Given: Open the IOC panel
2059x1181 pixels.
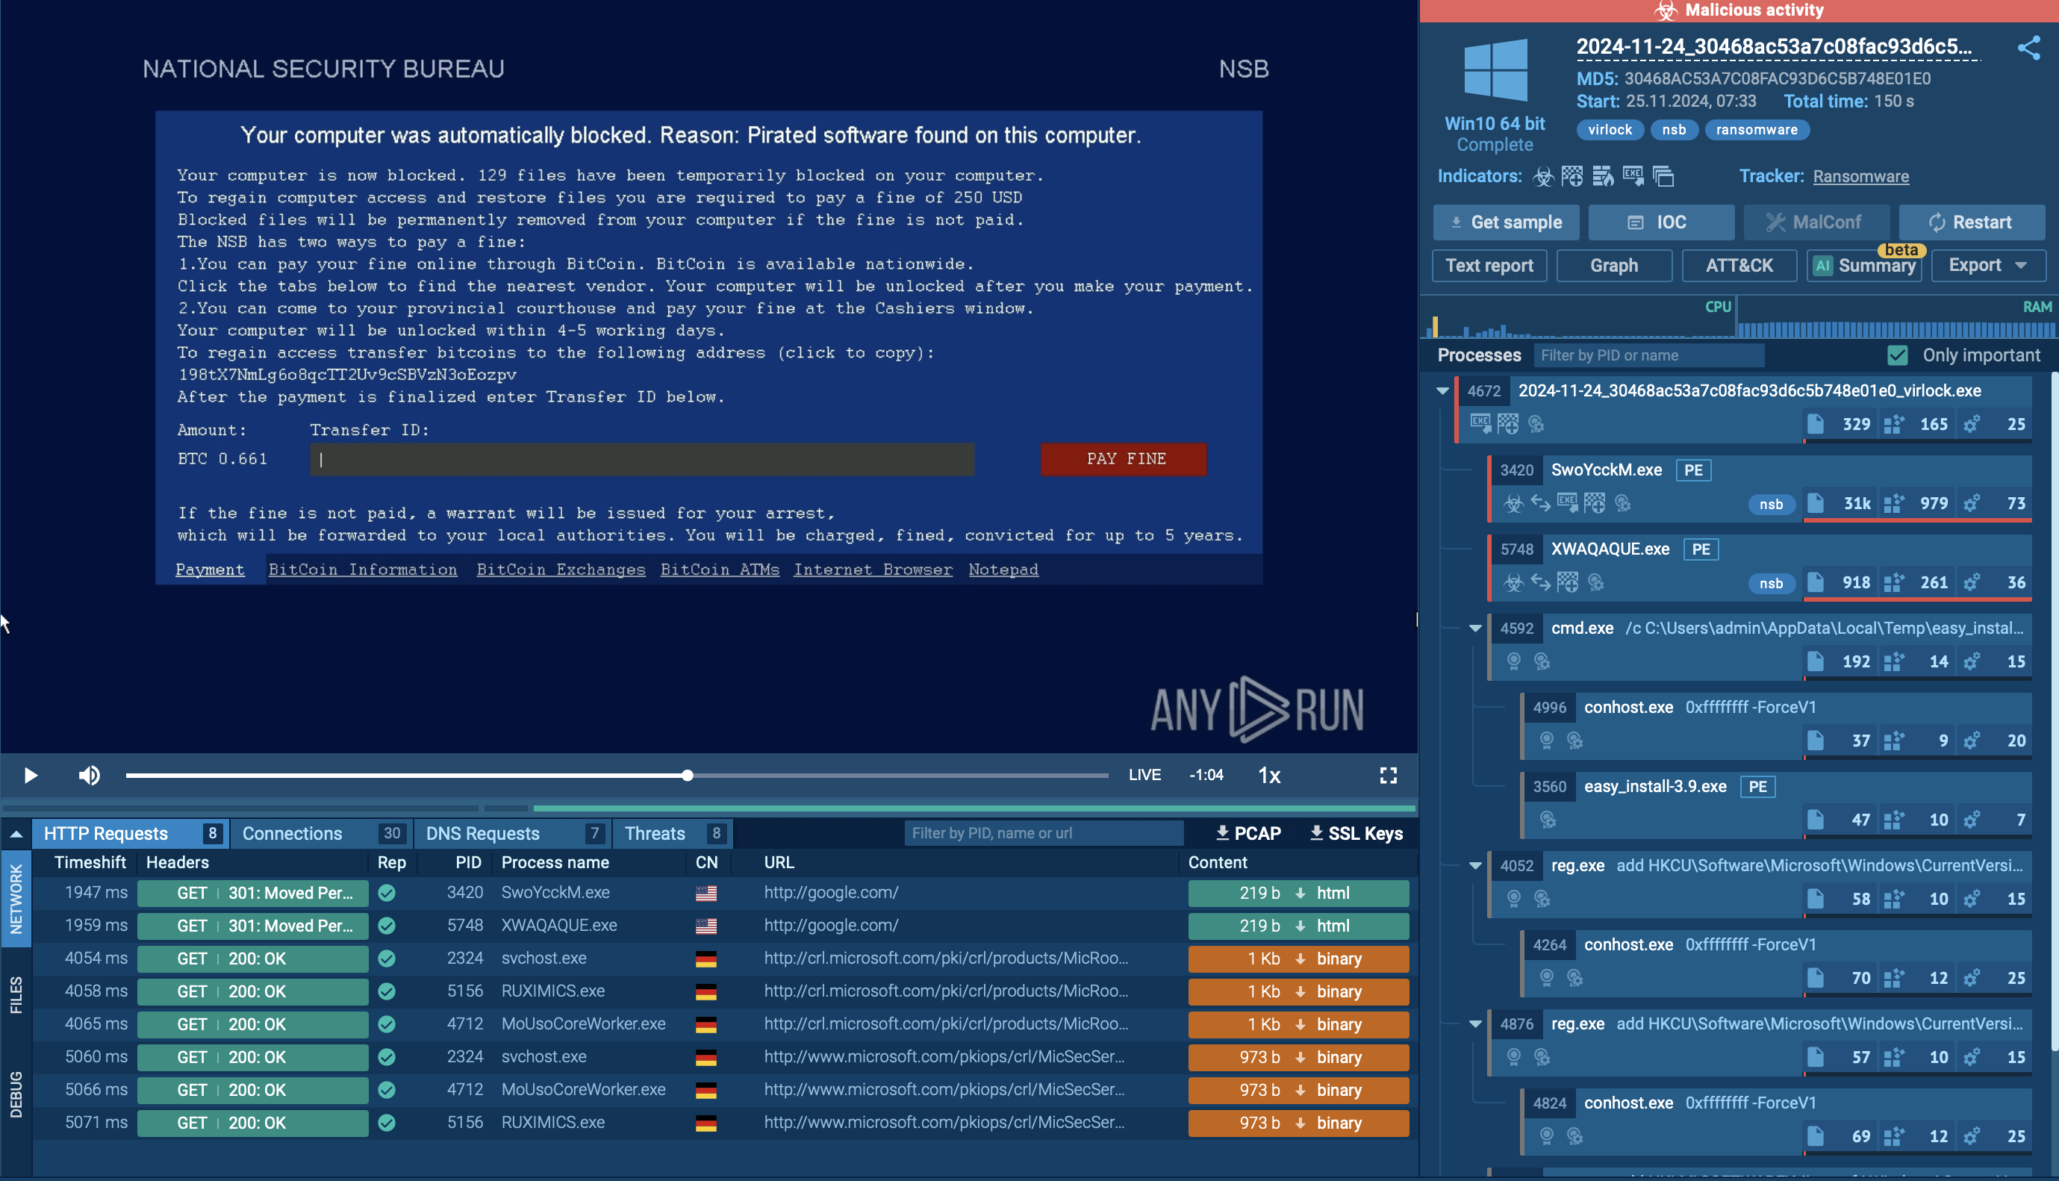Looking at the screenshot, I should (1660, 222).
